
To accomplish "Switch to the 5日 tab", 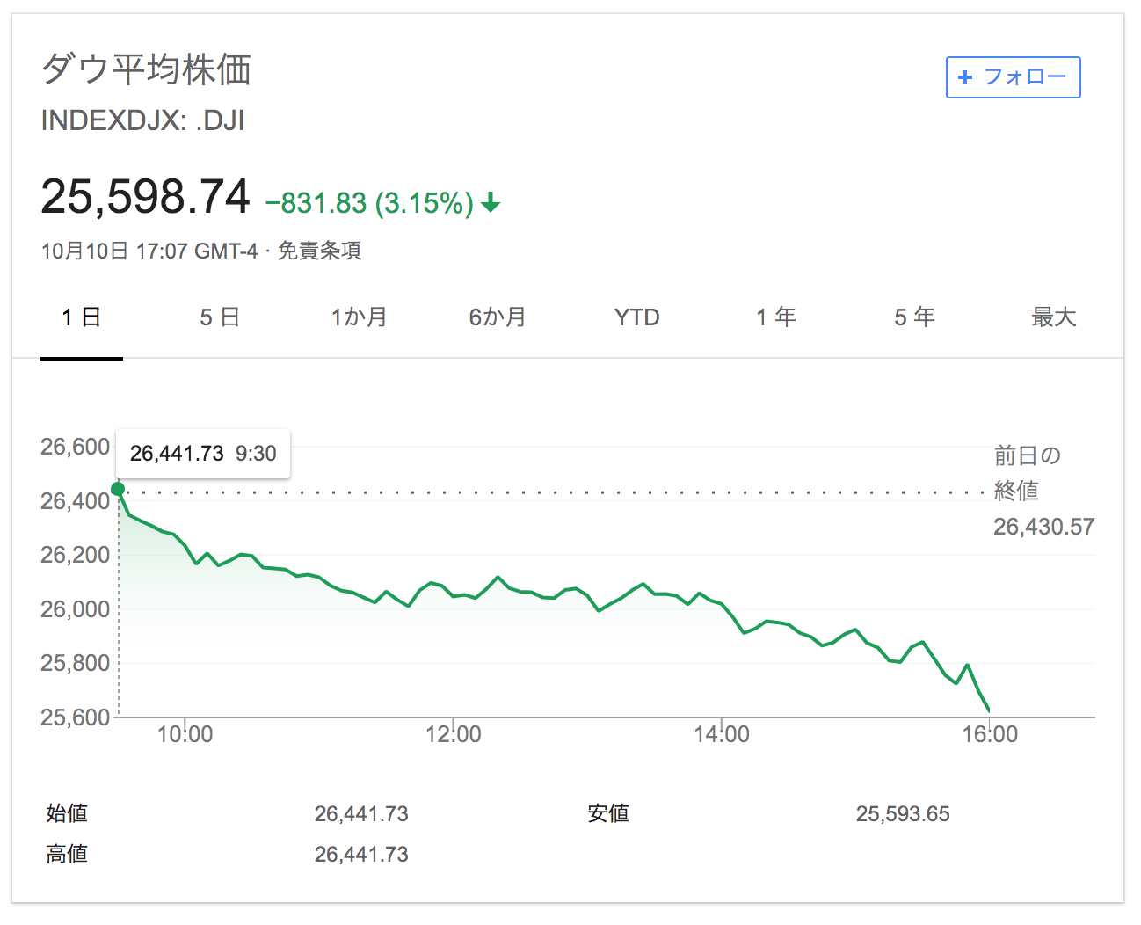I will (220, 317).
